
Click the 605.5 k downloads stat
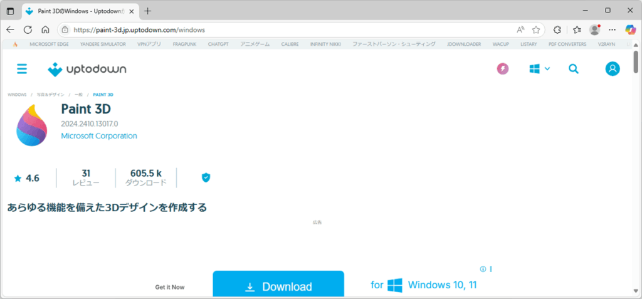pyautogui.click(x=145, y=178)
